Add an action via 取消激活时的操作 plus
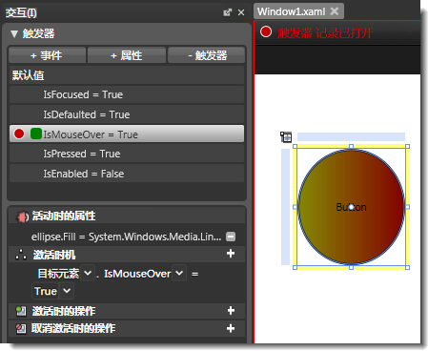Screen dimensions: 428x351 (231, 328)
